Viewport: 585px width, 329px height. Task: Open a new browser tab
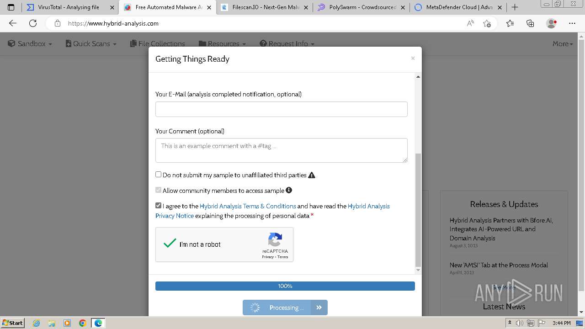coord(515,7)
